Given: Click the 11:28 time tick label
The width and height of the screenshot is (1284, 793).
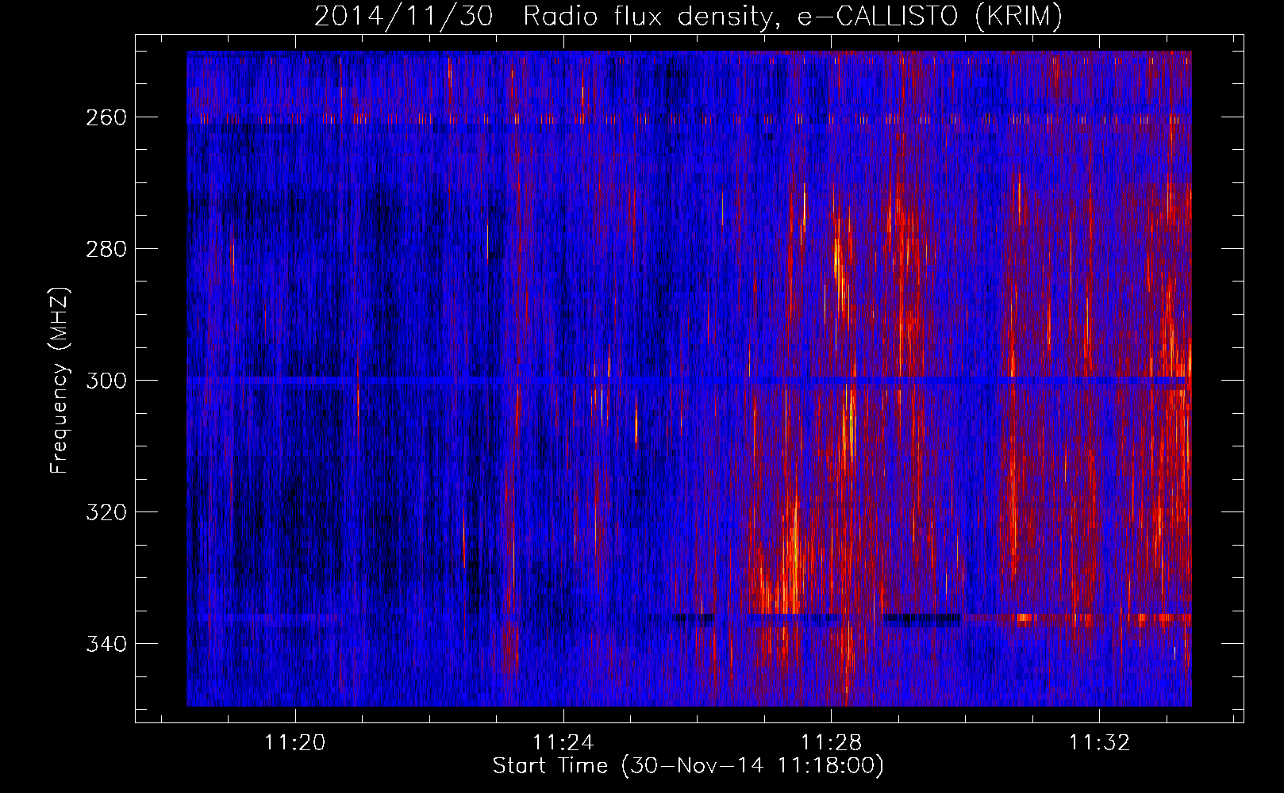Looking at the screenshot, I should click(832, 743).
